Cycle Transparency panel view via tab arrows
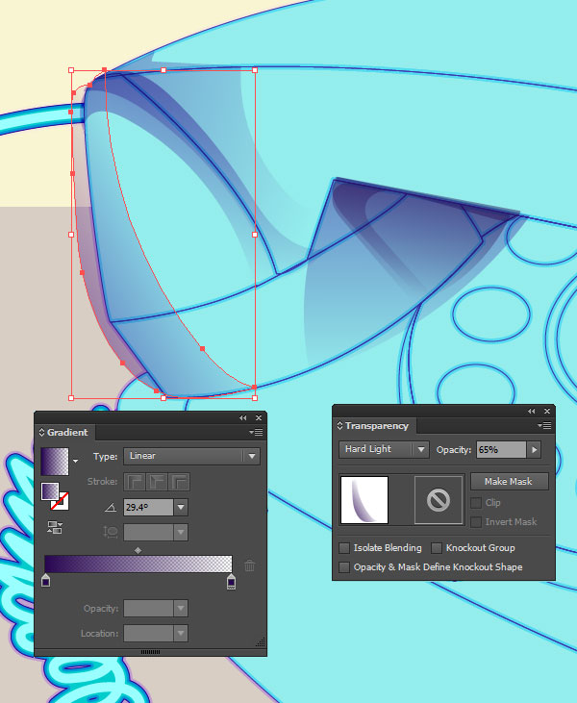Screen dimensions: 577x703 (x=339, y=425)
